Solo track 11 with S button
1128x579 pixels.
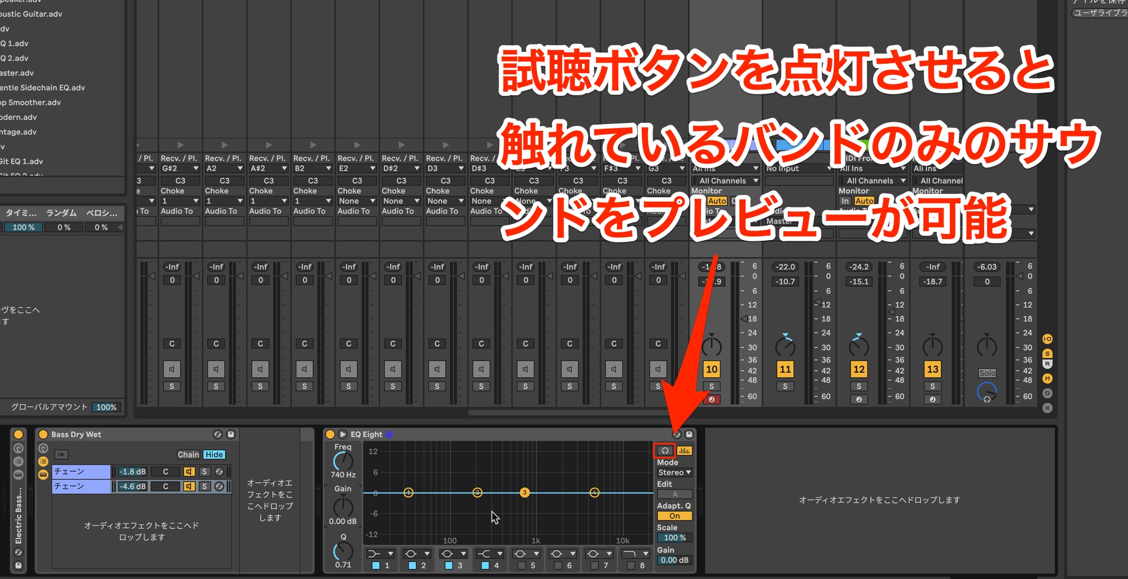[785, 386]
